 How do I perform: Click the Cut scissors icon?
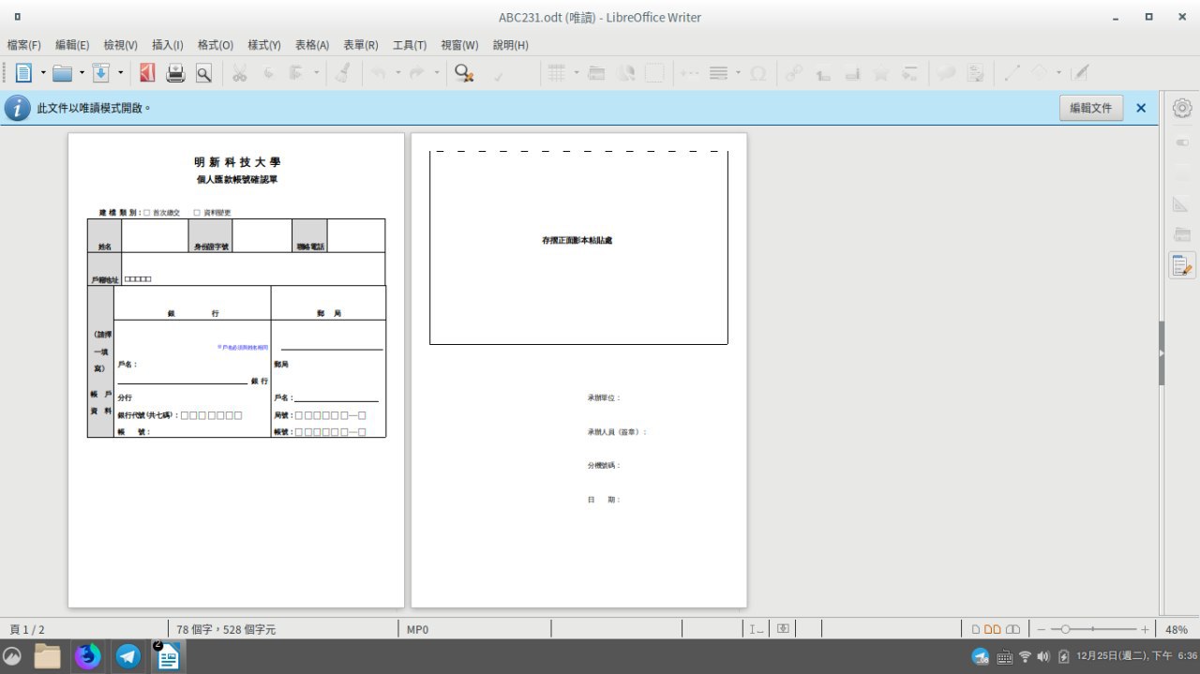coord(240,73)
